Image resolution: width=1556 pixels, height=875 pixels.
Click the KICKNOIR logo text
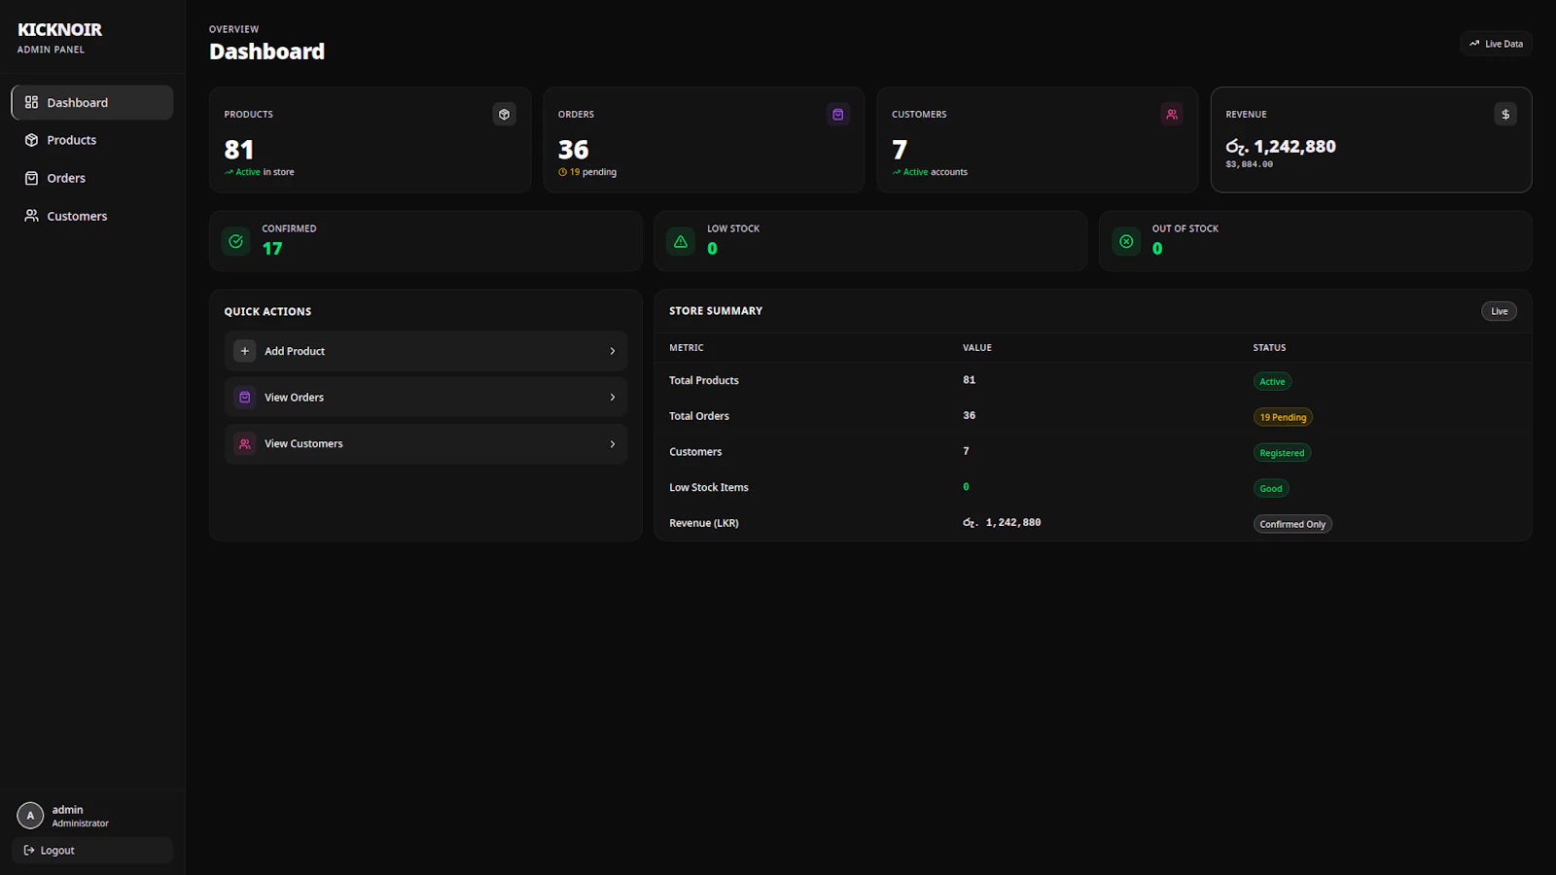(x=59, y=30)
